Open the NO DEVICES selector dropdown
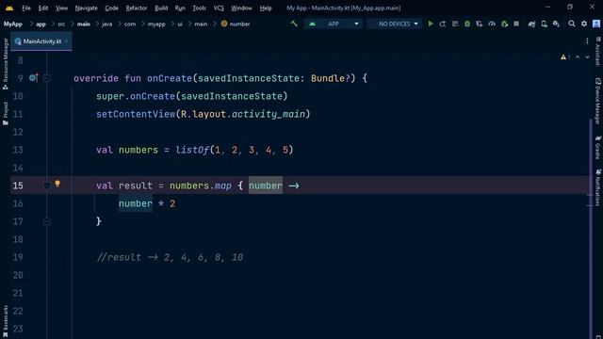Viewport: 603px width, 339px height. tap(394, 24)
